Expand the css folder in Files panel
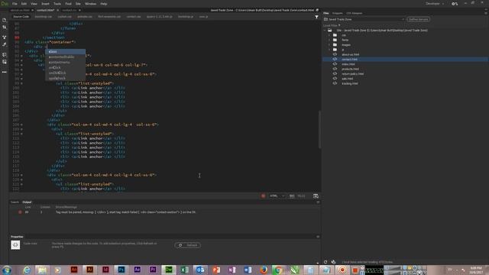Image resolution: width=489 pixels, height=275 pixels. tap(329, 35)
